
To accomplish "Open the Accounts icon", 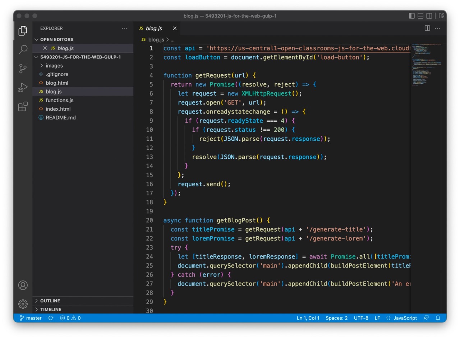I will click(23, 285).
